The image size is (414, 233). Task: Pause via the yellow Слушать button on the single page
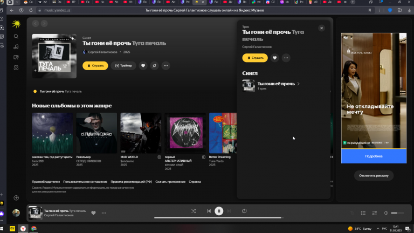click(95, 65)
